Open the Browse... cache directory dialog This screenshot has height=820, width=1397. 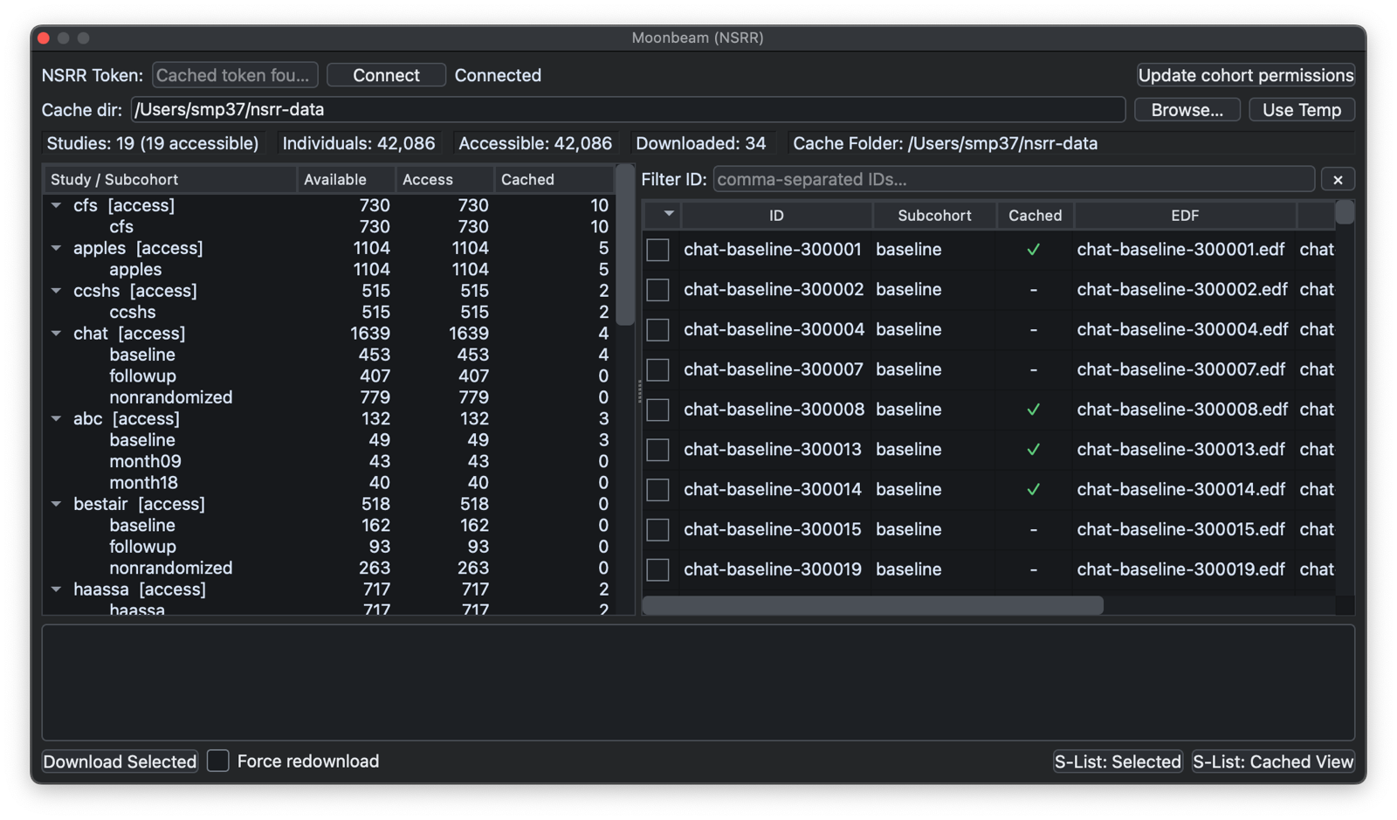pyautogui.click(x=1187, y=110)
